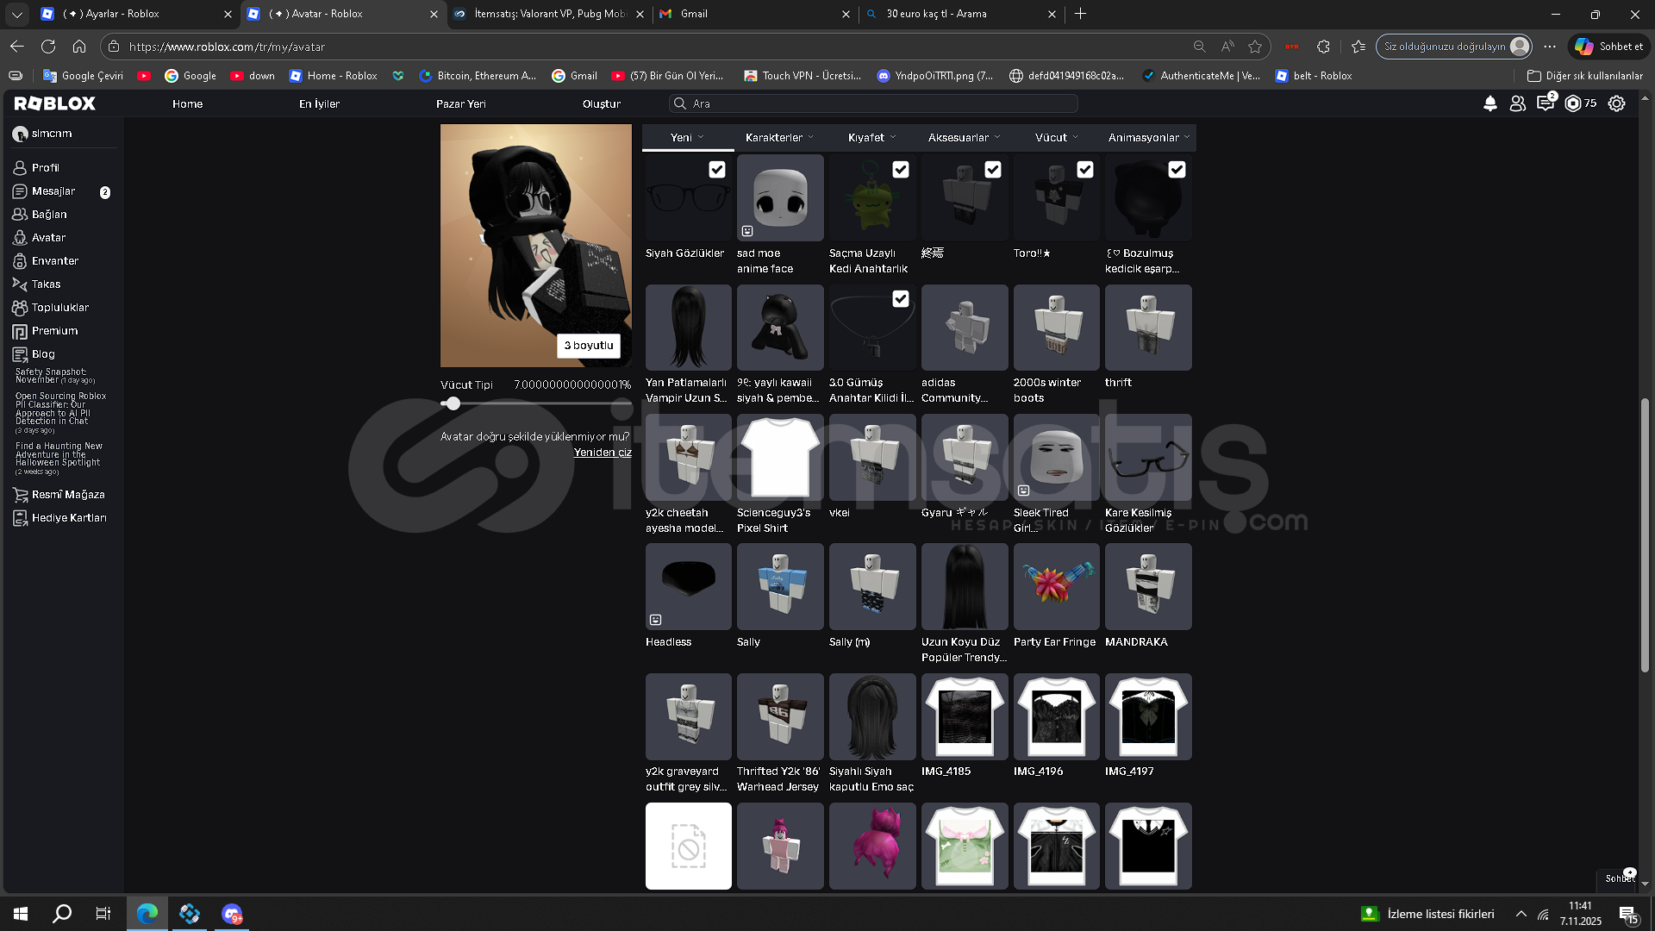Viewport: 1655px width, 931px height.
Task: Click the Roblox logo
Action: [x=55, y=103]
